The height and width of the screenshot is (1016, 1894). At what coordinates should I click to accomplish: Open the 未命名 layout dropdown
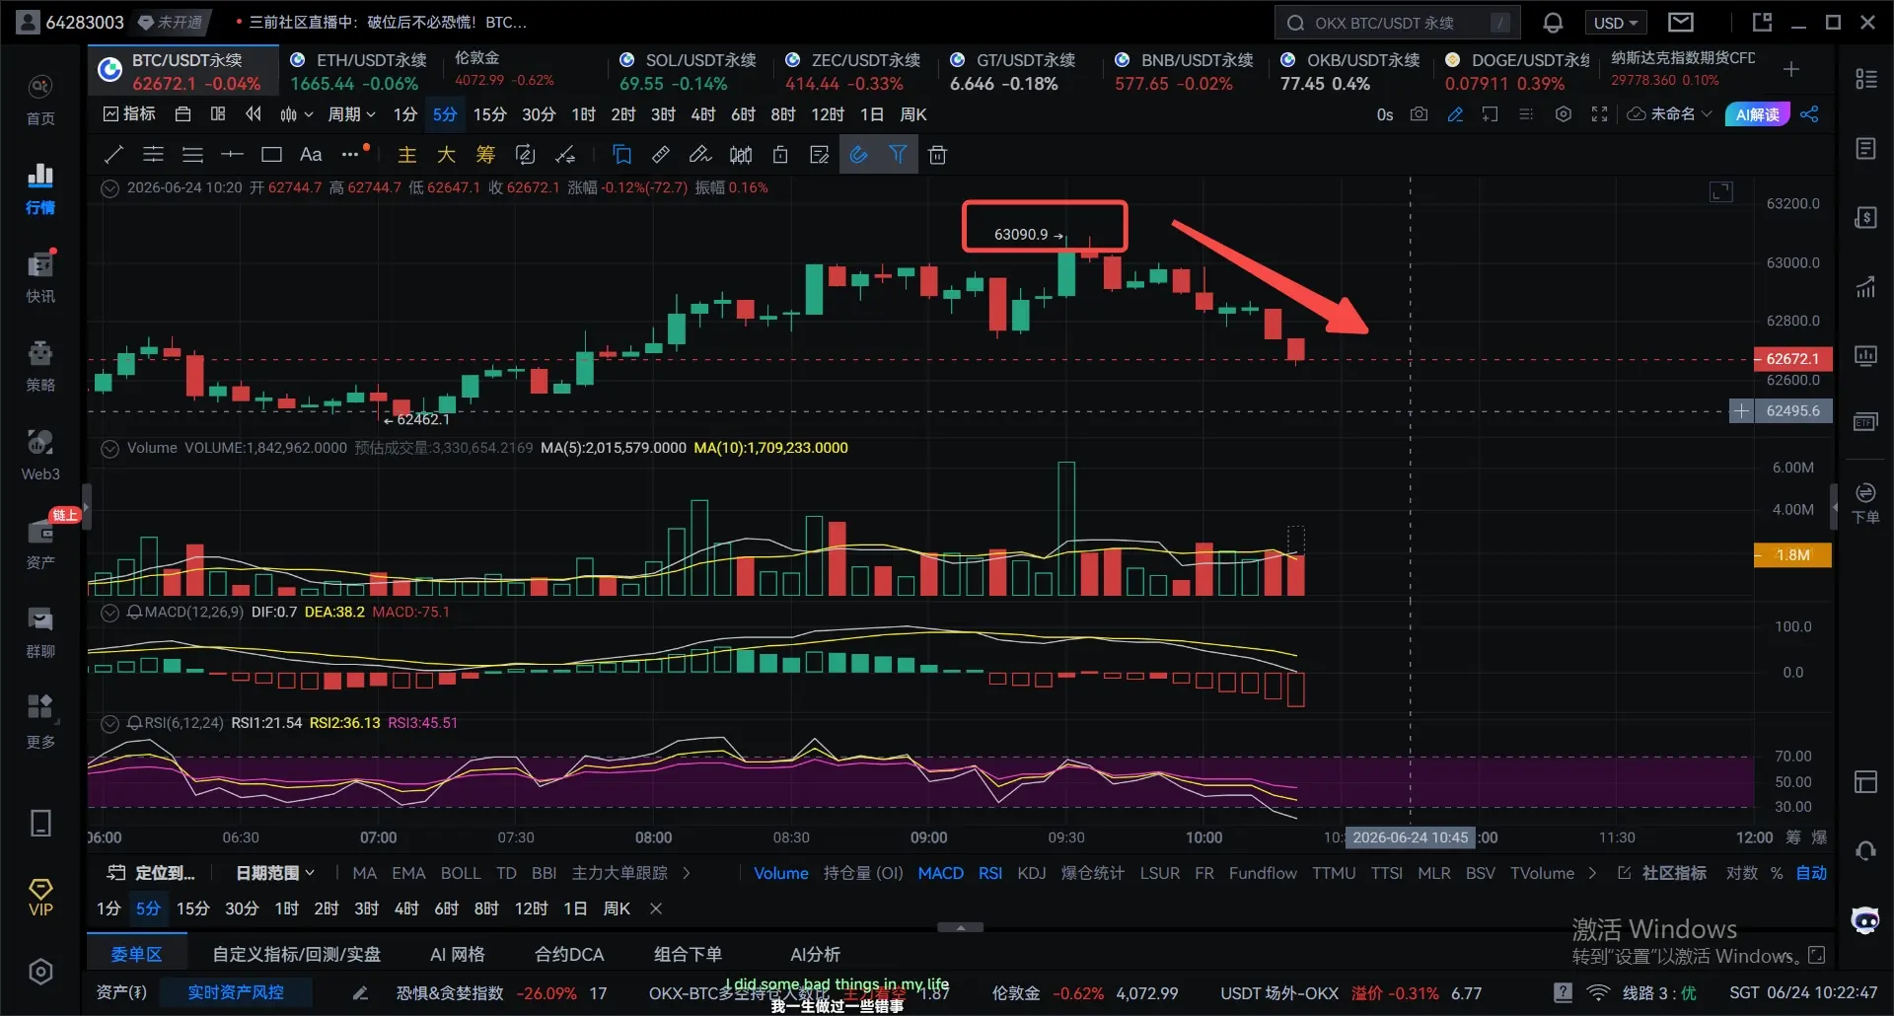1670,114
